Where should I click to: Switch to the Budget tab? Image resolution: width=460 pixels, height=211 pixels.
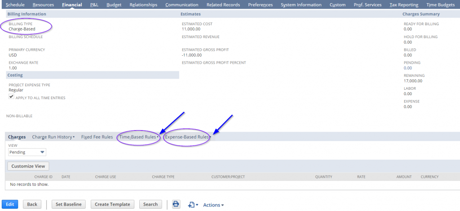click(114, 5)
